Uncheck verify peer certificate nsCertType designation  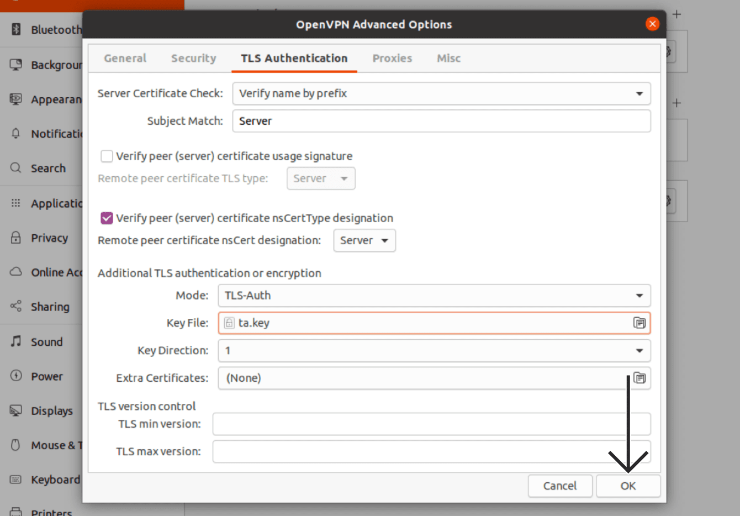pos(107,218)
